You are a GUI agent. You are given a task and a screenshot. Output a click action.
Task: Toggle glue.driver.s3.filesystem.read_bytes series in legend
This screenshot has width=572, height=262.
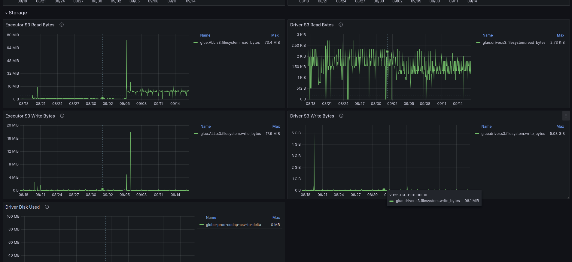tap(514, 43)
